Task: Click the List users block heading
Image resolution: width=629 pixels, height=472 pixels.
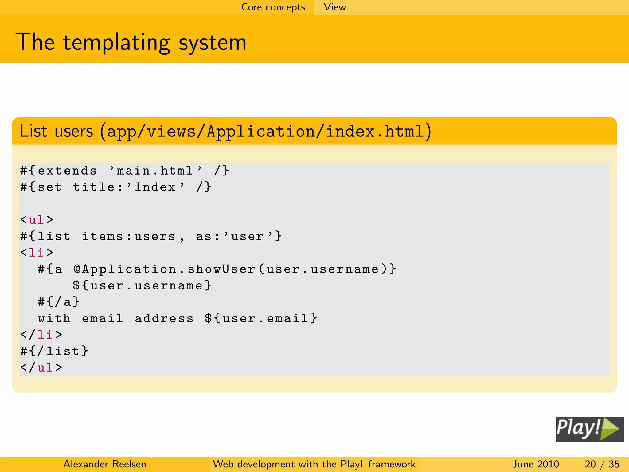Action: tap(225, 131)
